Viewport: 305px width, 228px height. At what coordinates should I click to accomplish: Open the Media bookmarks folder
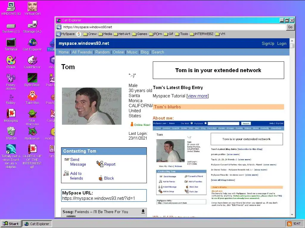(105, 34)
